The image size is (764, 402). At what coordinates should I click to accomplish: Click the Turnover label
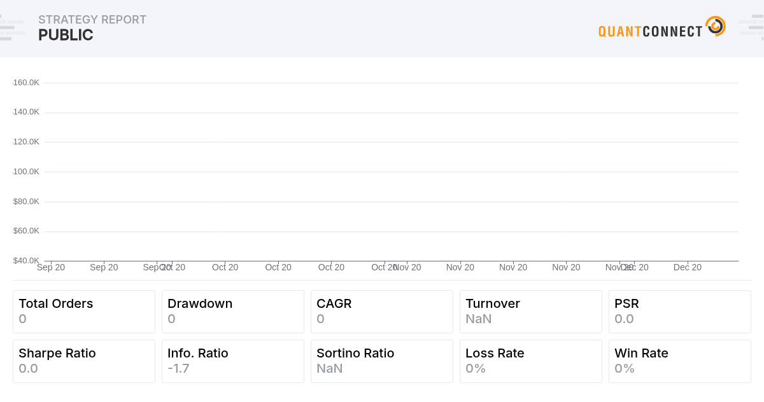tap(493, 303)
